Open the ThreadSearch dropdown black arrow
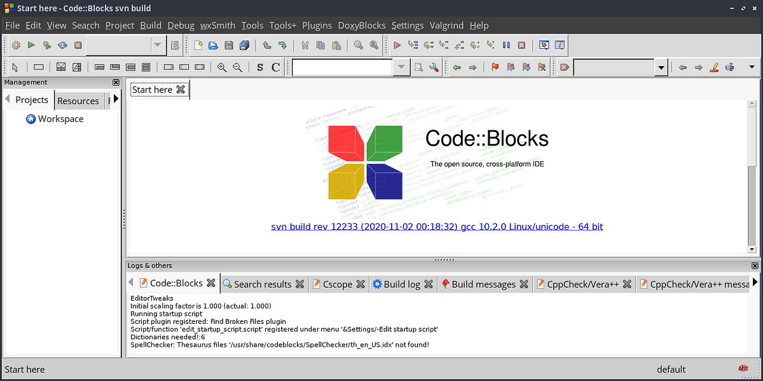The width and height of the screenshot is (763, 381). [661, 67]
